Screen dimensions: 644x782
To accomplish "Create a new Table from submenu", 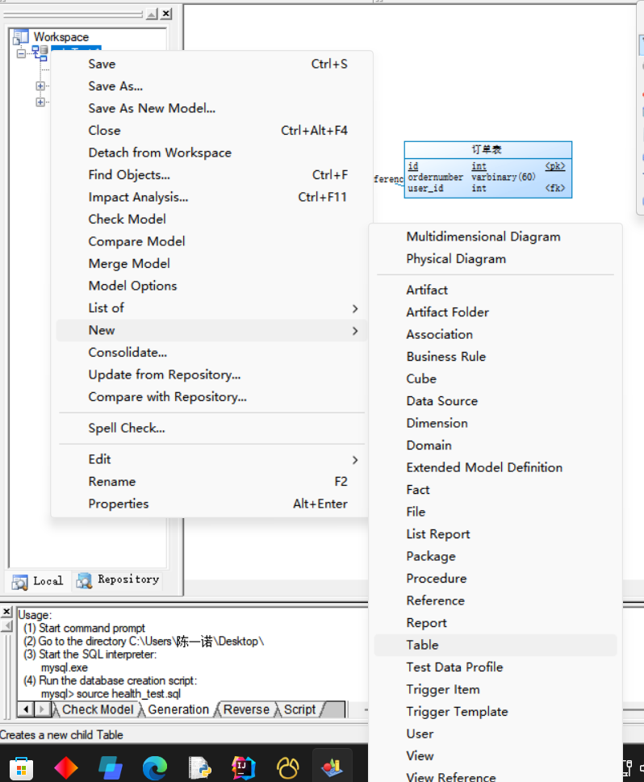I will tap(496, 645).
